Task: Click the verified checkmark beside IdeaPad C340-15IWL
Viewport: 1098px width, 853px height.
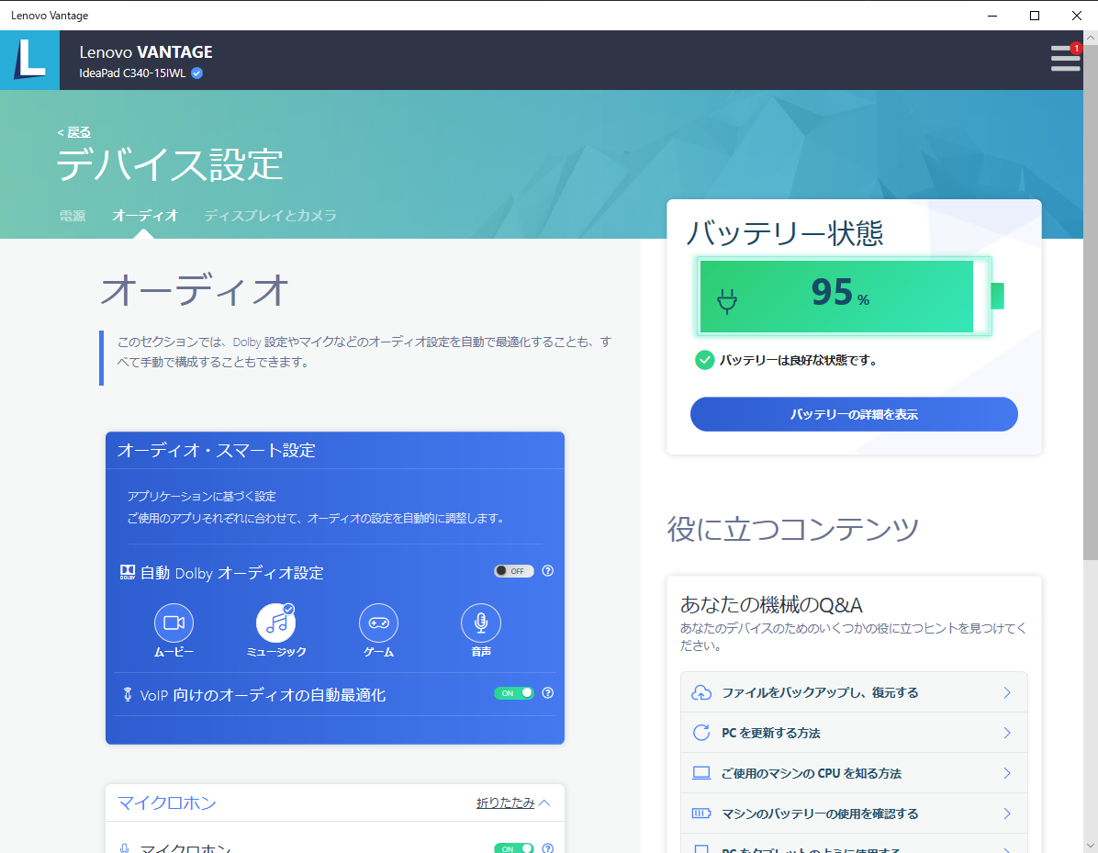Action: tap(196, 73)
